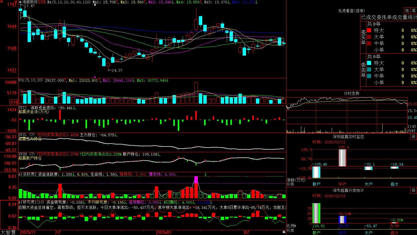Screen dimensions: 417x235
Task: Click the 分时走势 panel title
Action: pos(351,93)
